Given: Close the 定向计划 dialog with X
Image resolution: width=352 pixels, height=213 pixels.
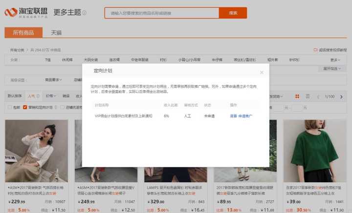Looking at the screenshot, I should [262, 72].
